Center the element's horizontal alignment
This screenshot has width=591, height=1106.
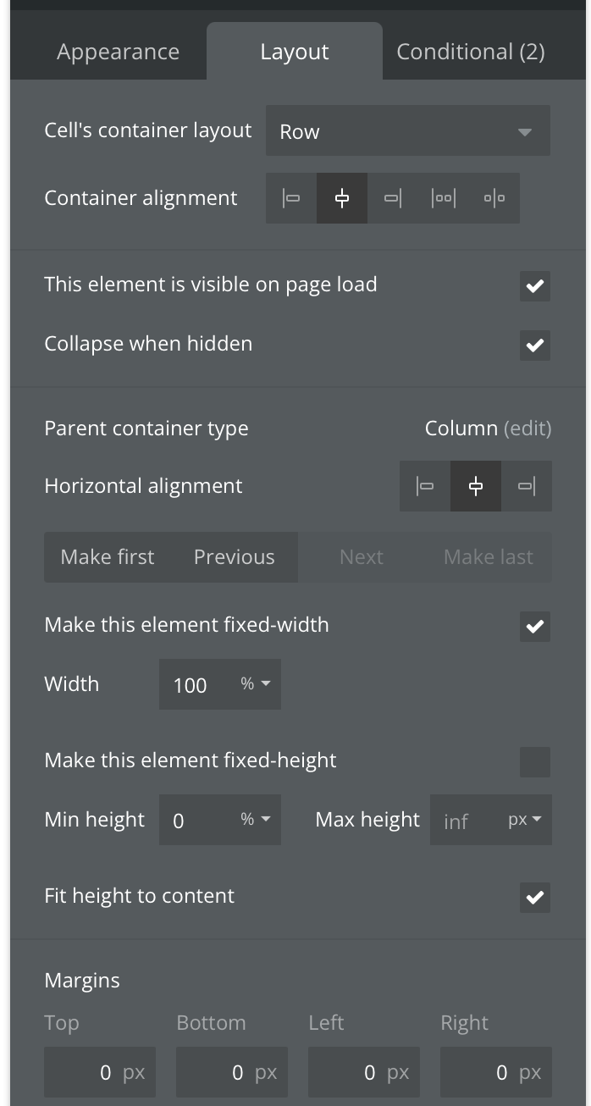coord(476,486)
